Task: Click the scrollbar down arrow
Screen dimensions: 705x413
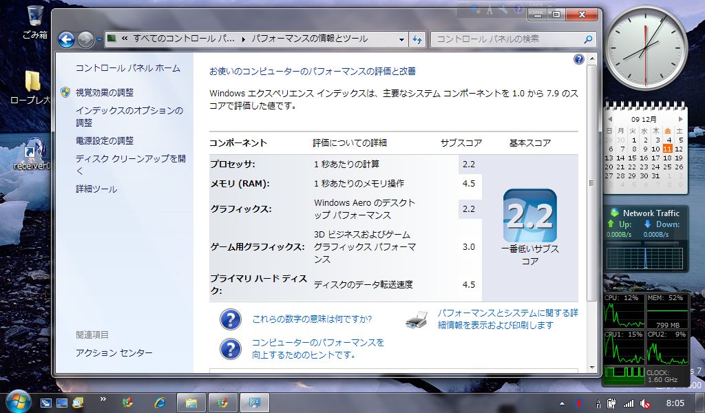Action: pyautogui.click(x=591, y=367)
